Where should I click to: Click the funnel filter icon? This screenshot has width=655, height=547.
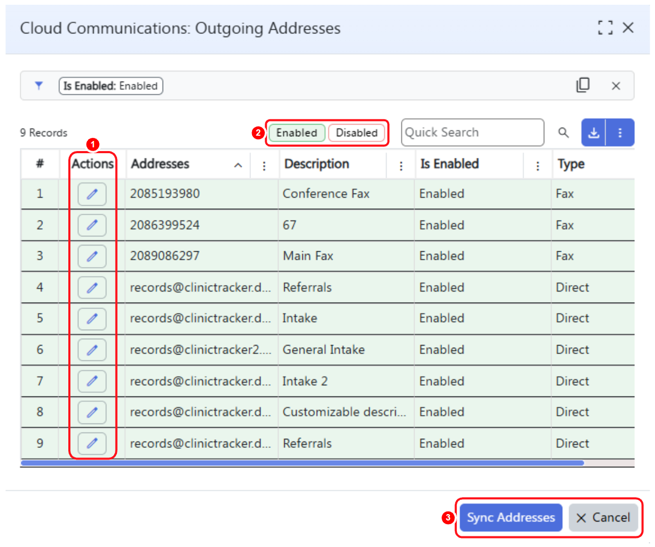39,85
